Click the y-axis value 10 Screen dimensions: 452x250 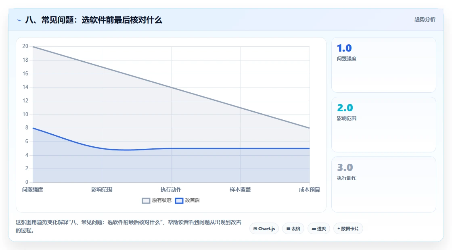tap(25, 115)
